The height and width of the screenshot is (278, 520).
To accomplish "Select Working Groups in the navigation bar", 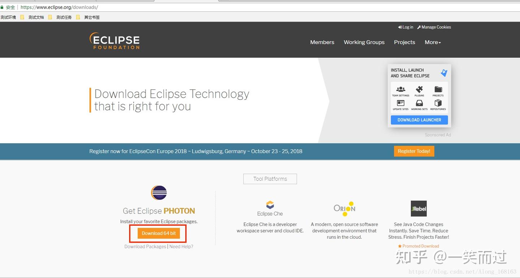I will pyautogui.click(x=364, y=42).
